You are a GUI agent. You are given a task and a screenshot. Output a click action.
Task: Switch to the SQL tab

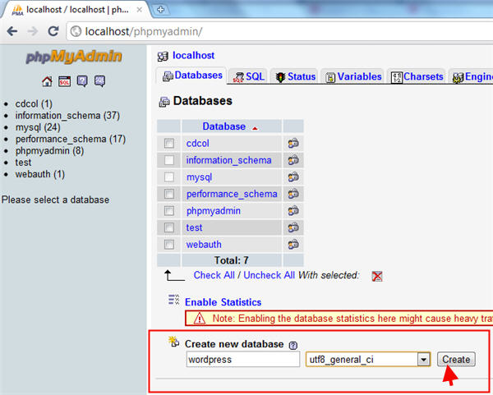[x=248, y=76]
